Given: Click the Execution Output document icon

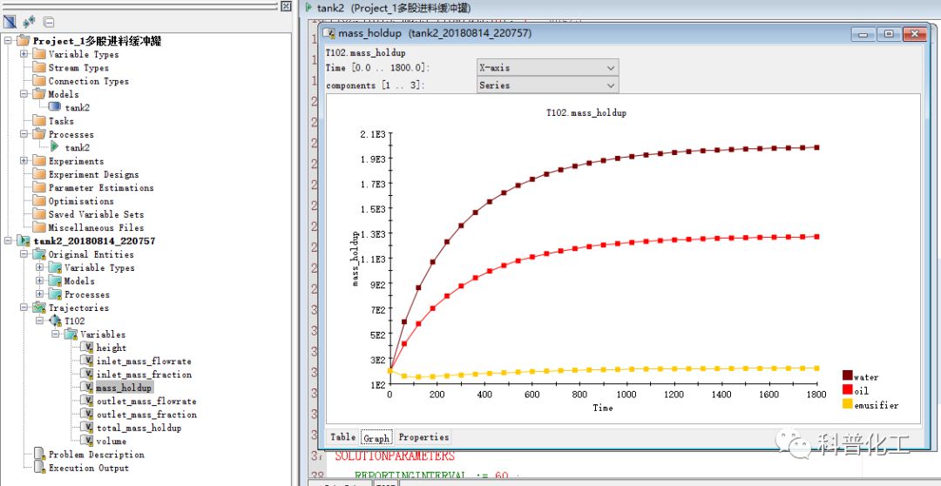Looking at the screenshot, I should pos(39,468).
